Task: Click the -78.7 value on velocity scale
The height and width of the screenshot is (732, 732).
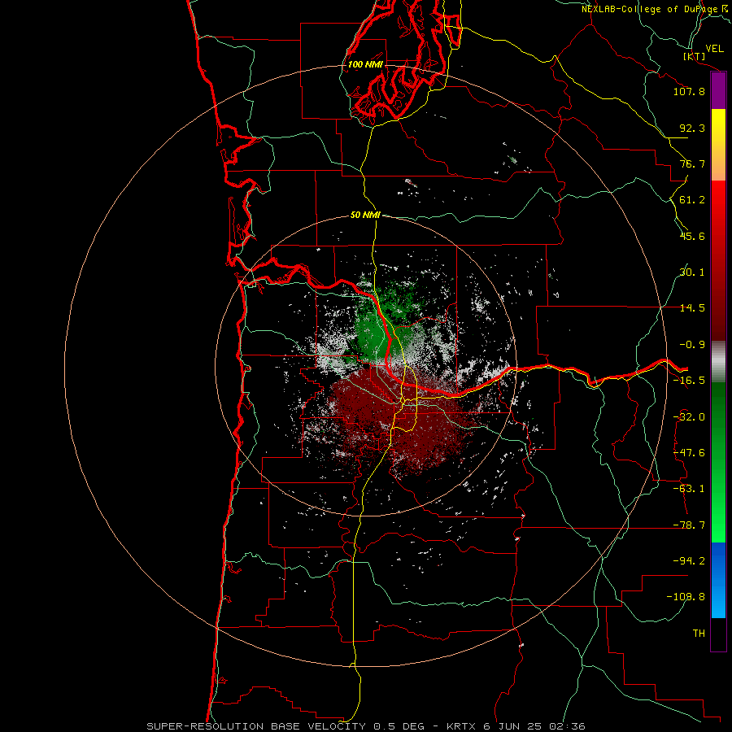Action: [x=689, y=525]
